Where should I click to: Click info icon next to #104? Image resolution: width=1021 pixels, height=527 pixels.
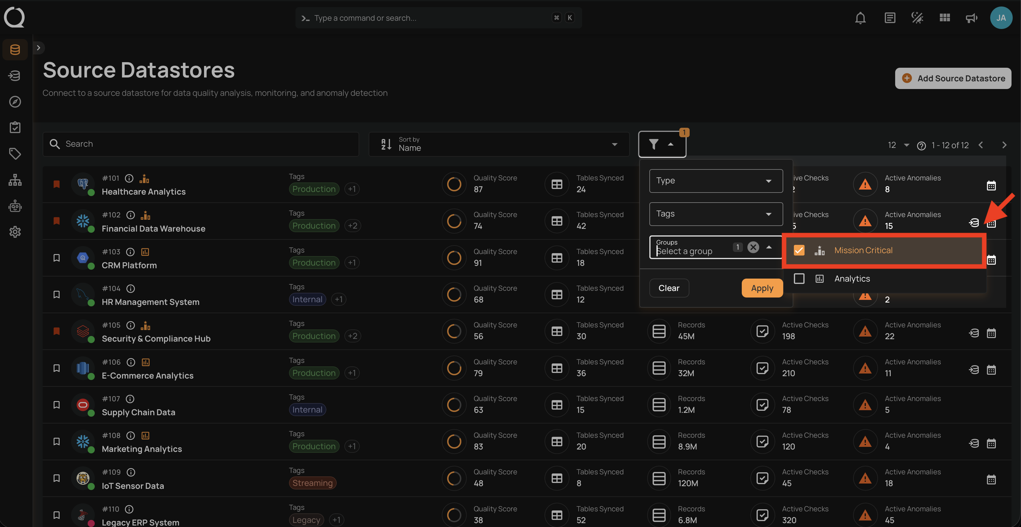pos(130,288)
